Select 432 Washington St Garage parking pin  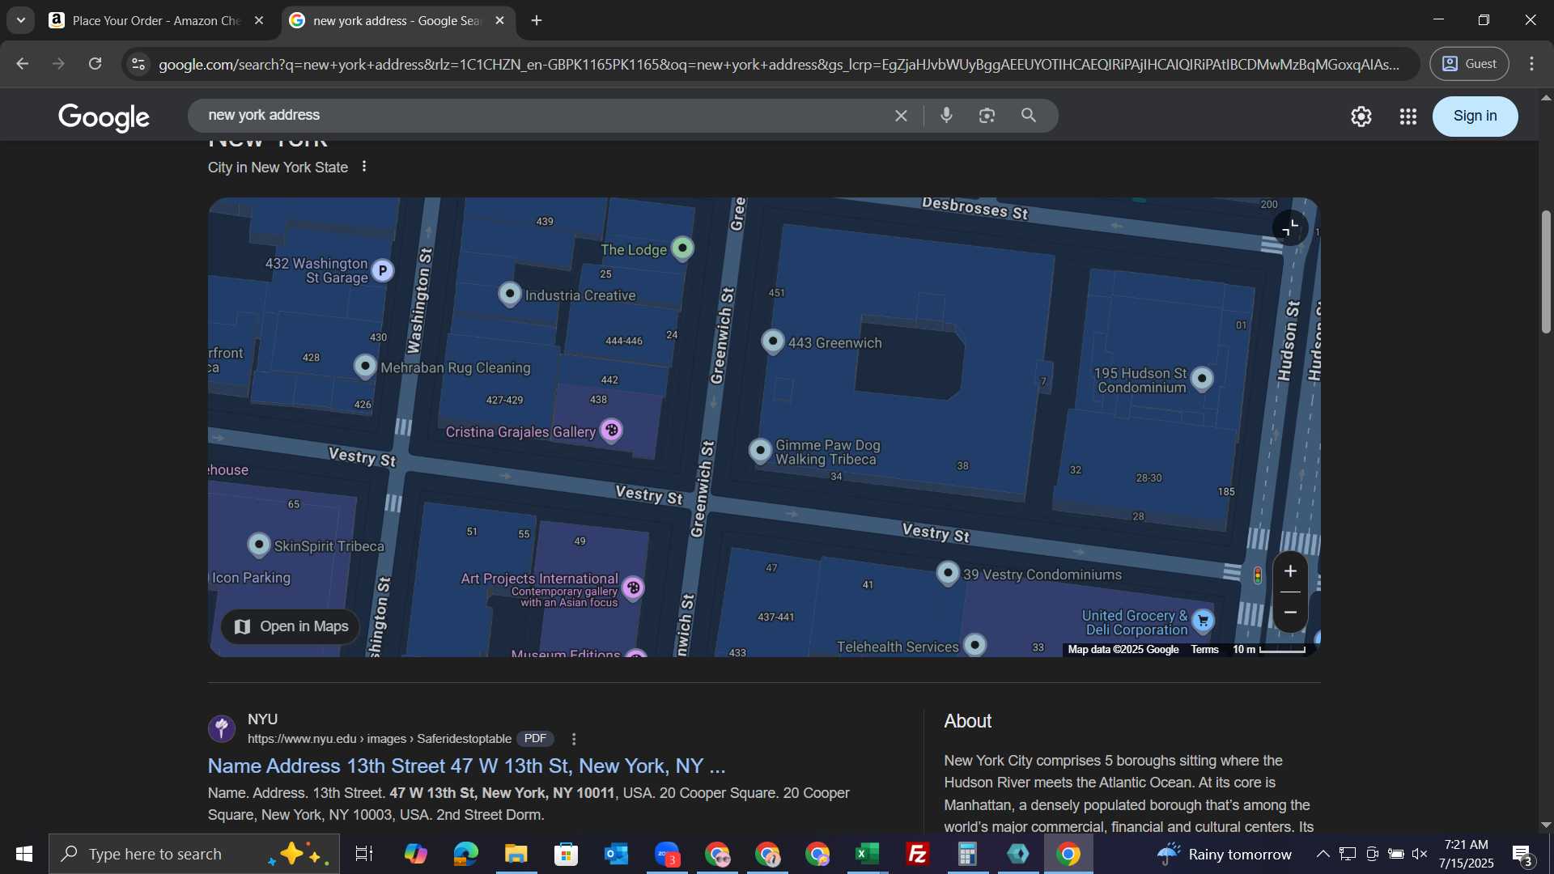(383, 270)
